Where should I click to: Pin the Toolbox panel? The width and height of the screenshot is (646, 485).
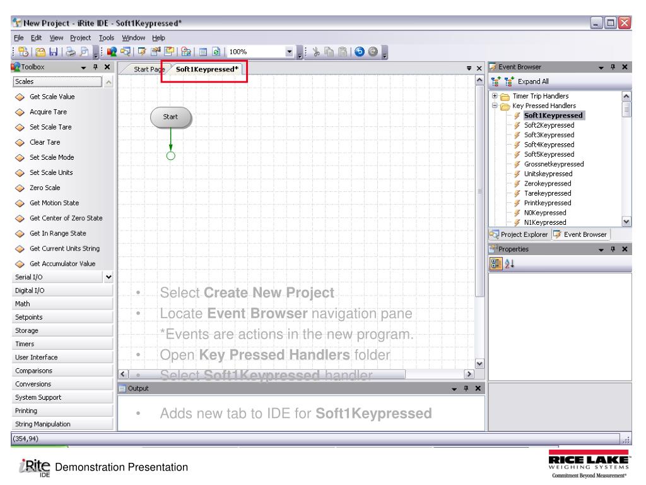[95, 67]
